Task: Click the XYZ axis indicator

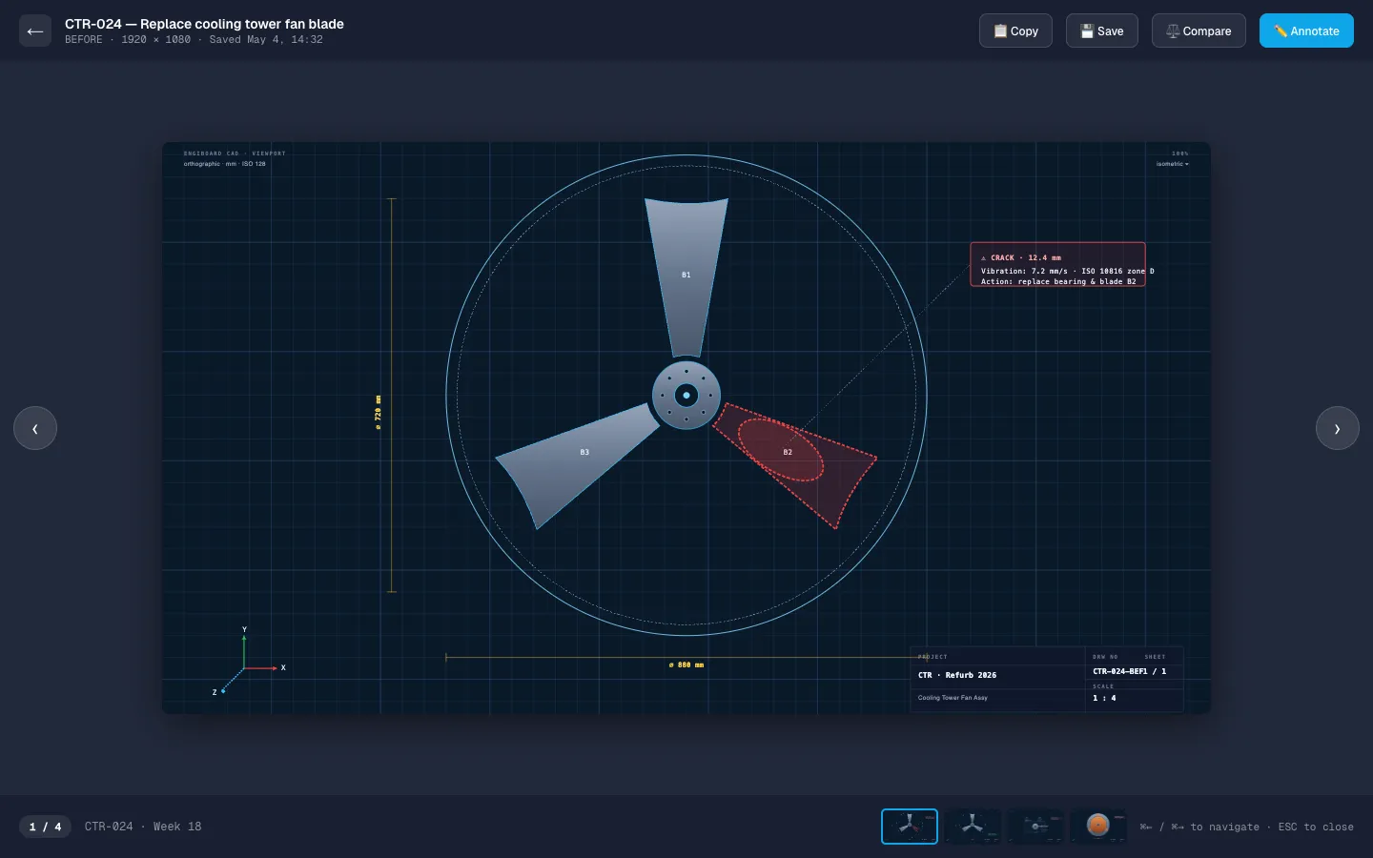Action: [x=248, y=662]
